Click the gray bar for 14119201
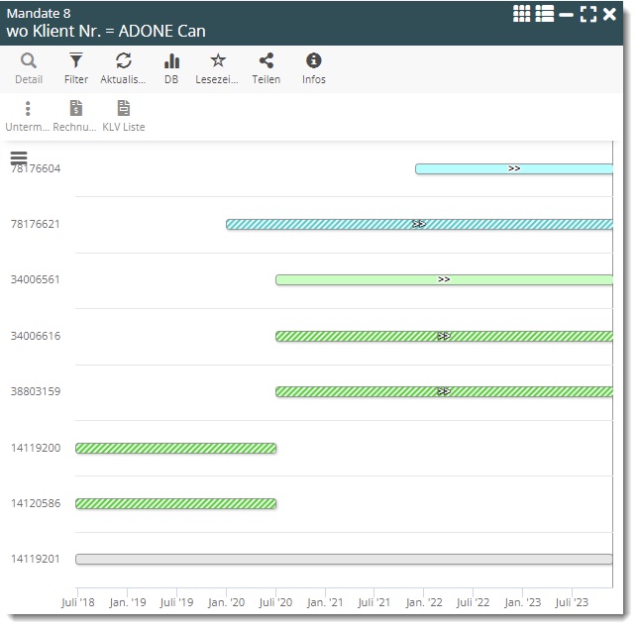The height and width of the screenshot is (629, 638). (343, 560)
